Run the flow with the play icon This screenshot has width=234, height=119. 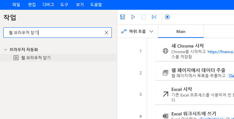133,17
